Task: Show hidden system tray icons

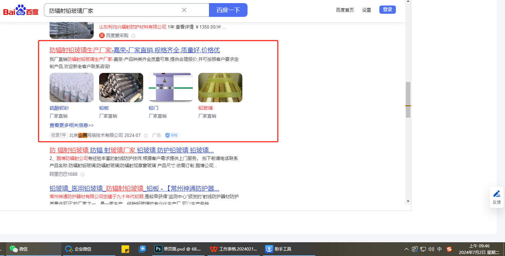Action: [407, 249]
